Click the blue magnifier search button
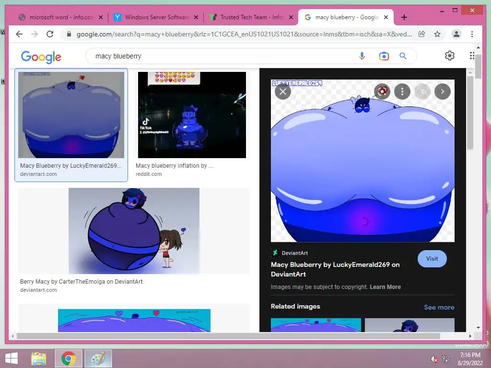This screenshot has height=368, width=491. 403,56
